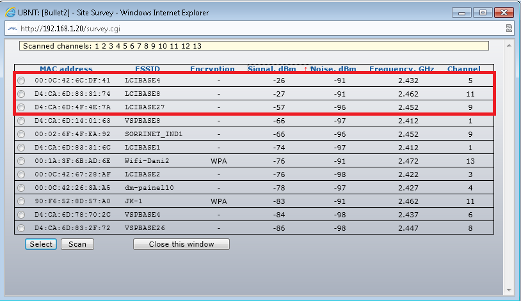This screenshot has width=521, height=301.
Task: Choose the LCIBASE1 radio button
Action: pos(21,148)
